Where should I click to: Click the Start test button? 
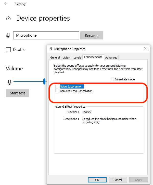[17, 93]
